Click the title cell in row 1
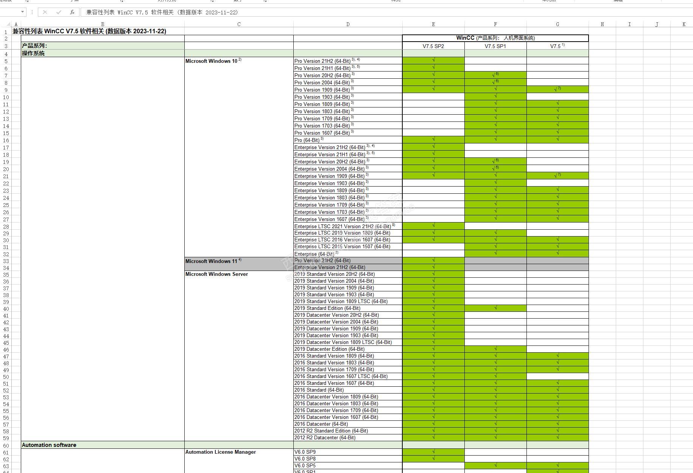The width and height of the screenshot is (693, 473). click(x=89, y=31)
